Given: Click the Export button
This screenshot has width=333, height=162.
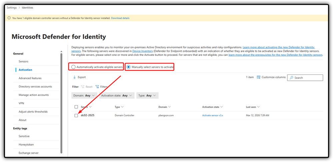Looking at the screenshot, I should [80, 77].
